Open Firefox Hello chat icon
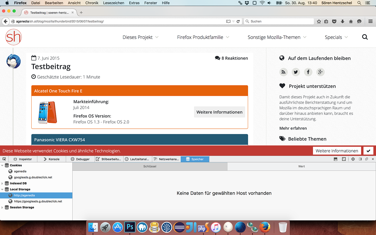The width and height of the screenshot is (376, 235). point(359,21)
